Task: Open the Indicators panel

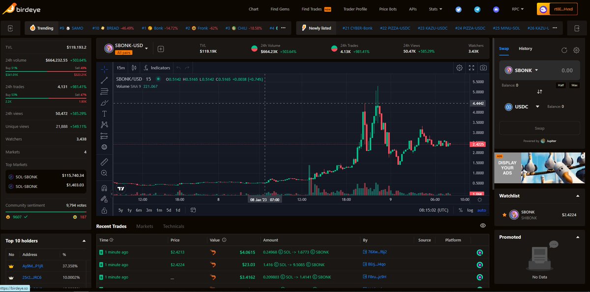Action: (157, 68)
